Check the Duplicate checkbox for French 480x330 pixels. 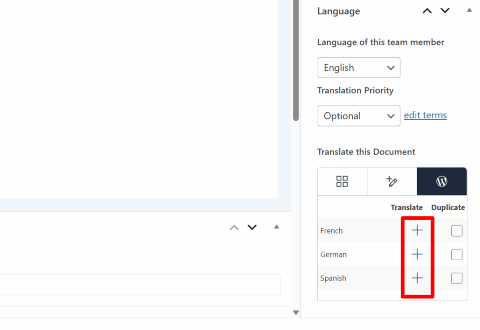click(x=457, y=230)
